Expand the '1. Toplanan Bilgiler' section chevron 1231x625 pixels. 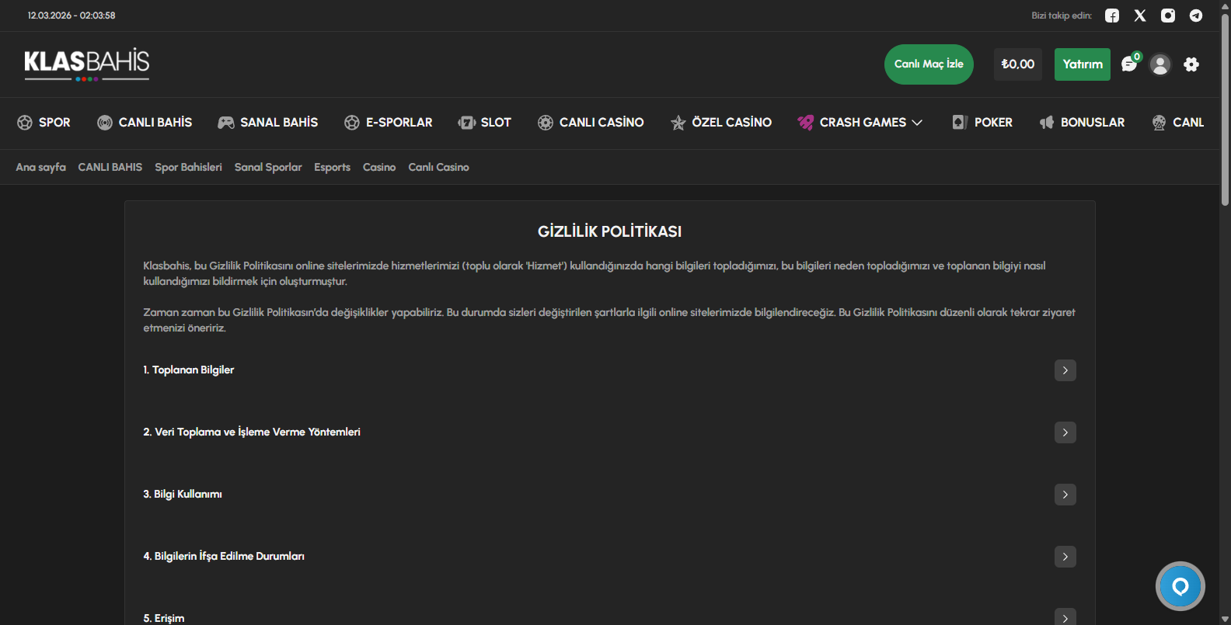[x=1065, y=370]
